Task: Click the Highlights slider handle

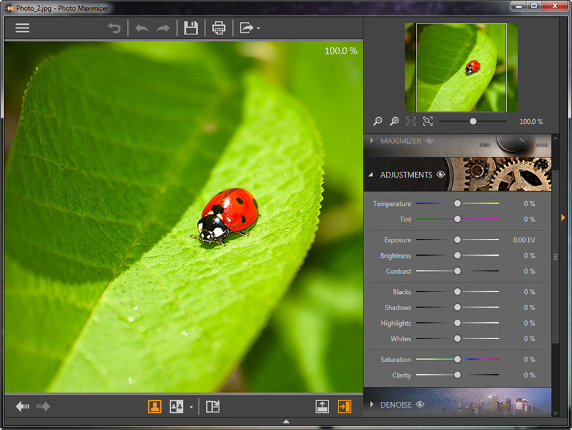Action: point(457,323)
